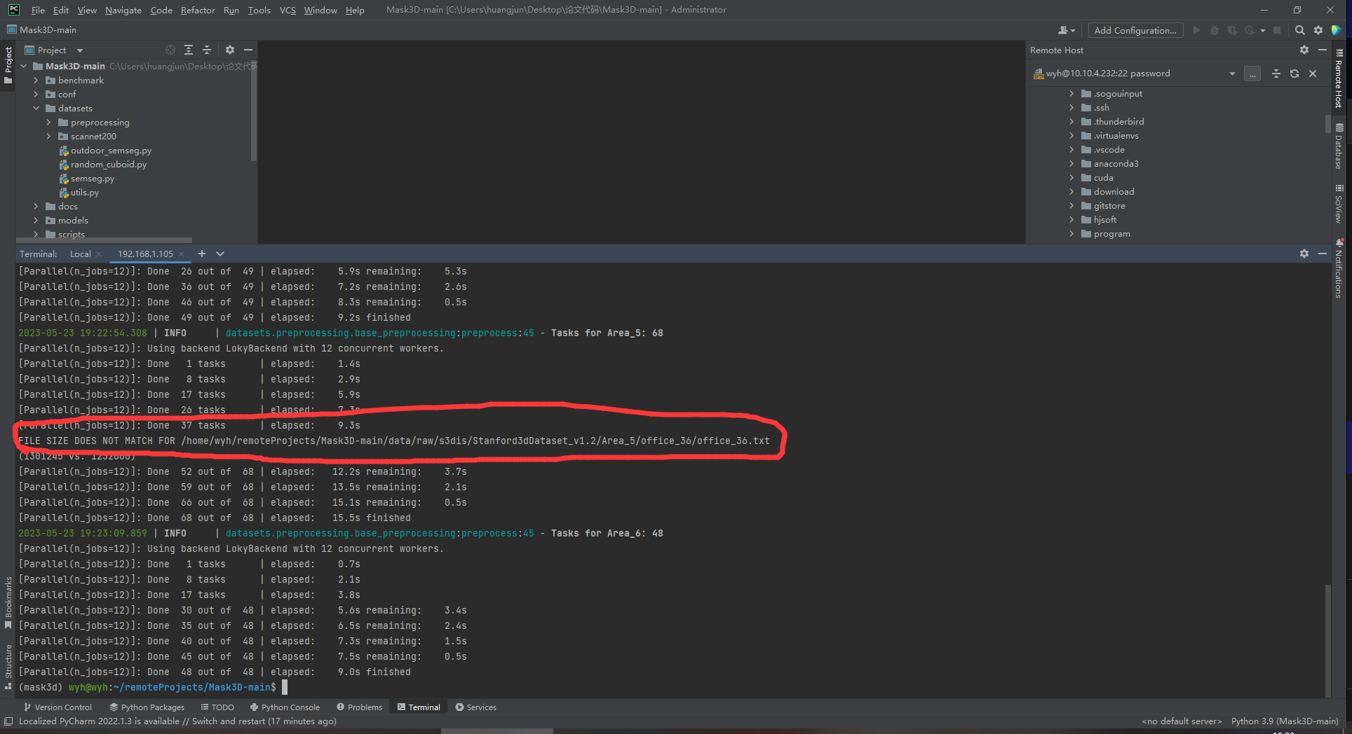Open the Project view dropdown arrow
Image resolution: width=1352 pixels, height=734 pixels.
coord(79,50)
